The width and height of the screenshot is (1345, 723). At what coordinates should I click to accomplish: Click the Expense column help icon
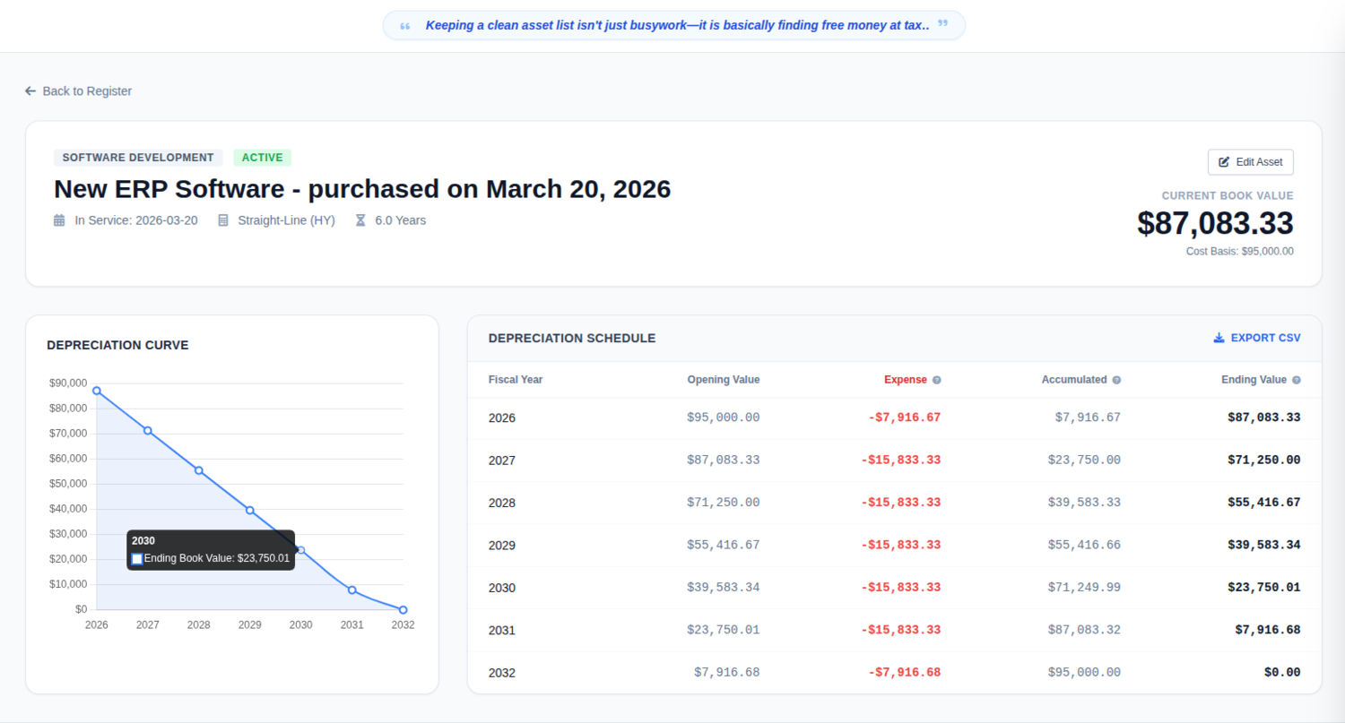[937, 380]
